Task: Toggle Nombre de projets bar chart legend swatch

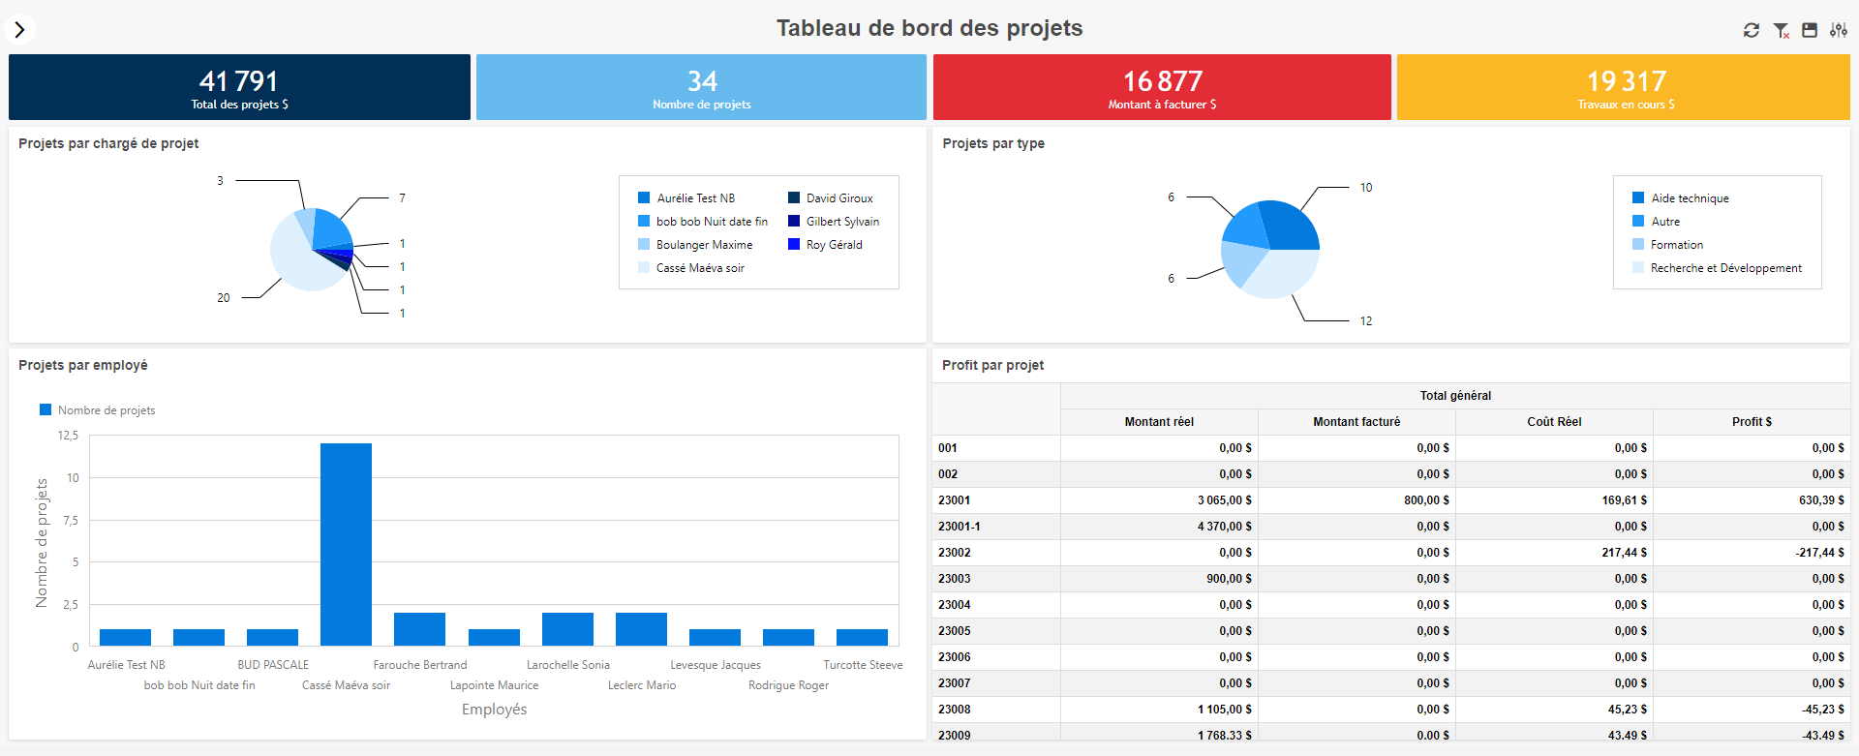Action: (46, 409)
